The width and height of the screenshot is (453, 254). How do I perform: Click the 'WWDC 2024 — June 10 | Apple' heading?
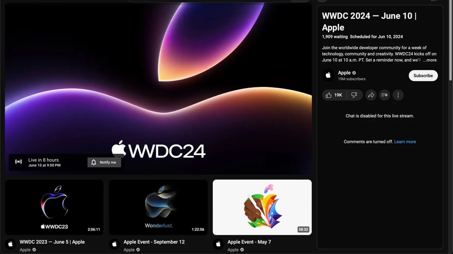click(x=369, y=21)
